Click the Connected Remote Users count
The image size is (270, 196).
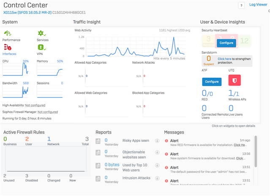click(204, 108)
